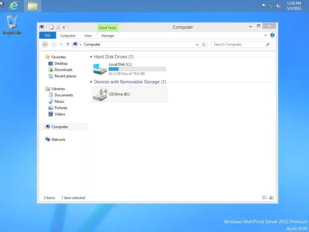Select Computer in the navigation pane
The height and width of the screenshot is (232, 309).
(x=63, y=127)
